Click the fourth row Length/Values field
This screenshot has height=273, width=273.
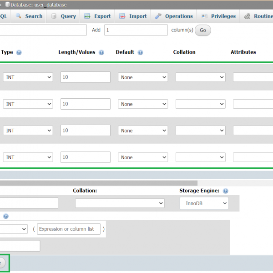85,157
